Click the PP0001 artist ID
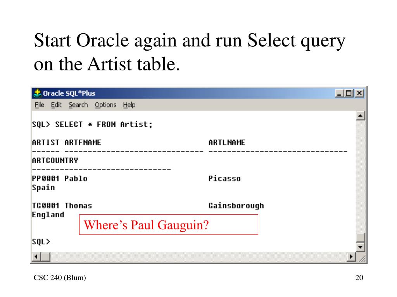397x297 pixels. click(x=46, y=179)
